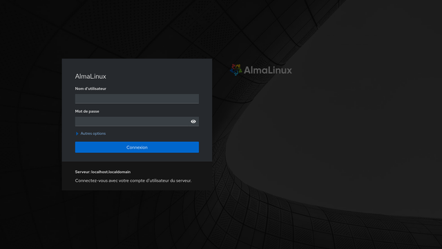Expand Autres options
The image size is (442, 249).
[90, 133]
